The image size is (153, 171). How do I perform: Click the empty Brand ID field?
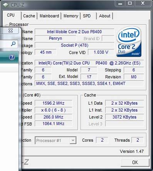point(108,38)
